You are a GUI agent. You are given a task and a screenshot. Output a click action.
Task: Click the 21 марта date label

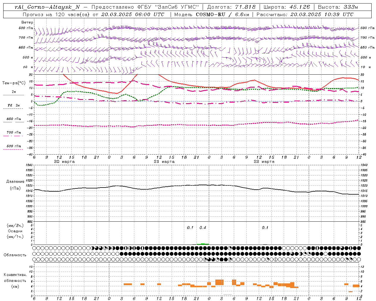click(x=164, y=162)
